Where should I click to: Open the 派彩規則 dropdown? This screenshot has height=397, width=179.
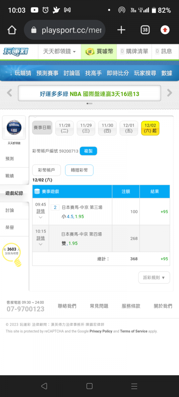154,278
